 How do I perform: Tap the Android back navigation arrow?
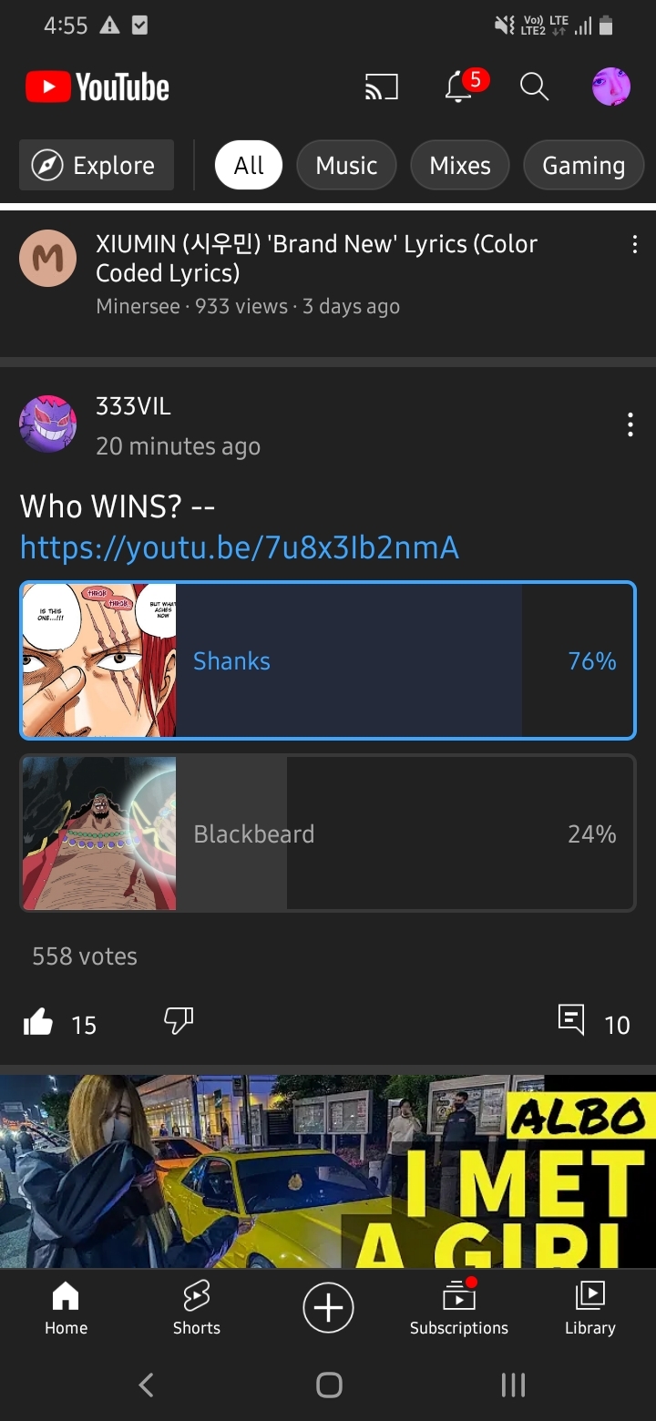[146, 1385]
